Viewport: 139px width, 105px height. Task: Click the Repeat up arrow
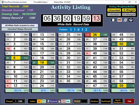tap(59, 101)
